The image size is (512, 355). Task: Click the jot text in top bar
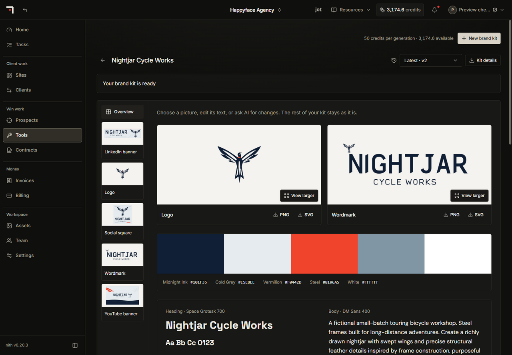[318, 10]
